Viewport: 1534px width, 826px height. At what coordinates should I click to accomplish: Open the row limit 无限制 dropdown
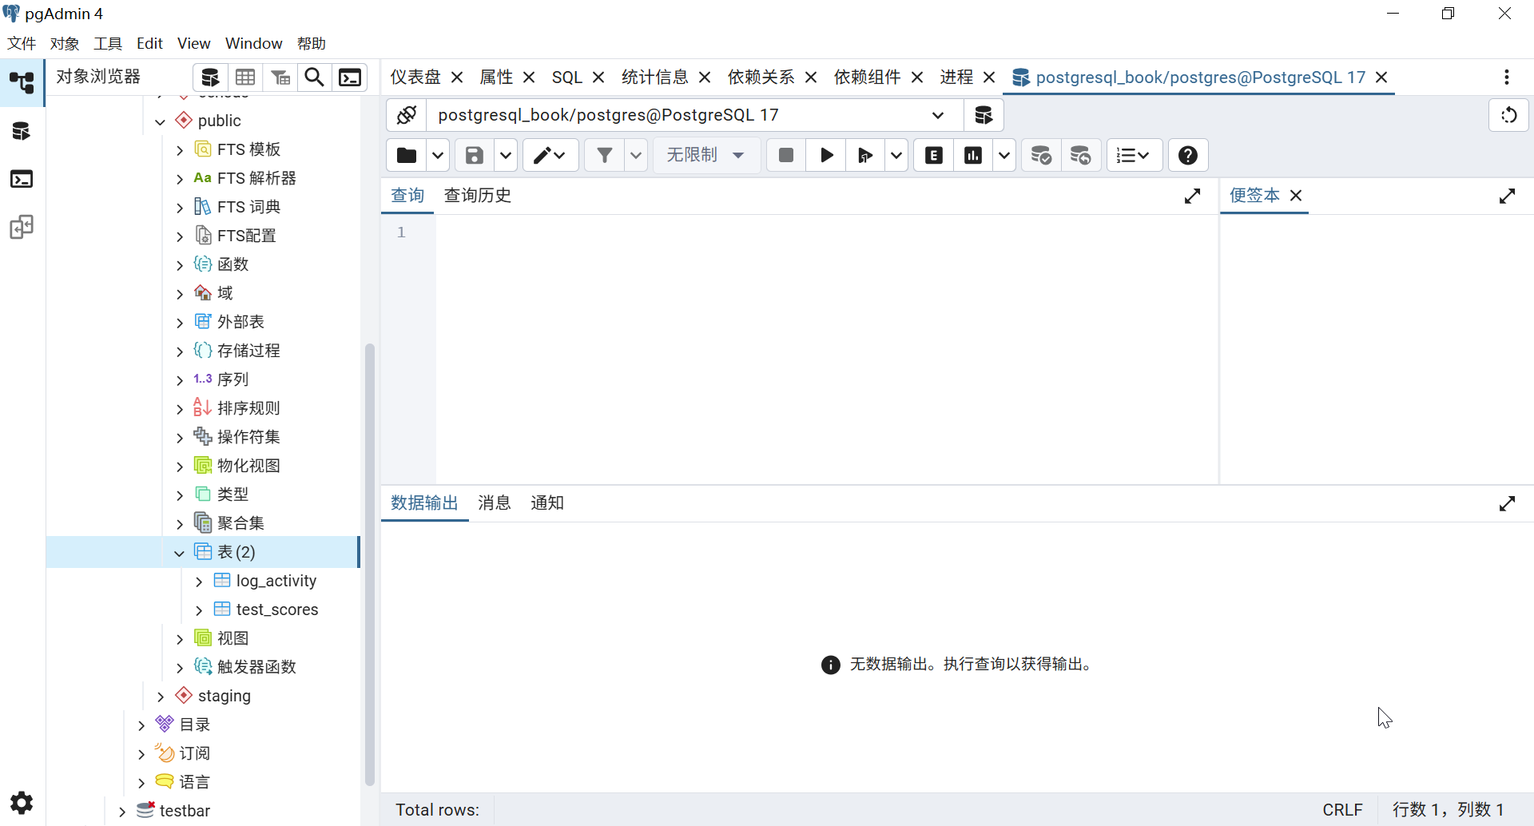tap(705, 155)
